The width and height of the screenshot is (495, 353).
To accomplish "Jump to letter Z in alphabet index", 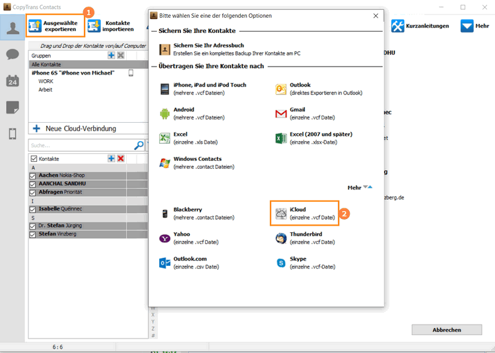I will click(x=153, y=329).
